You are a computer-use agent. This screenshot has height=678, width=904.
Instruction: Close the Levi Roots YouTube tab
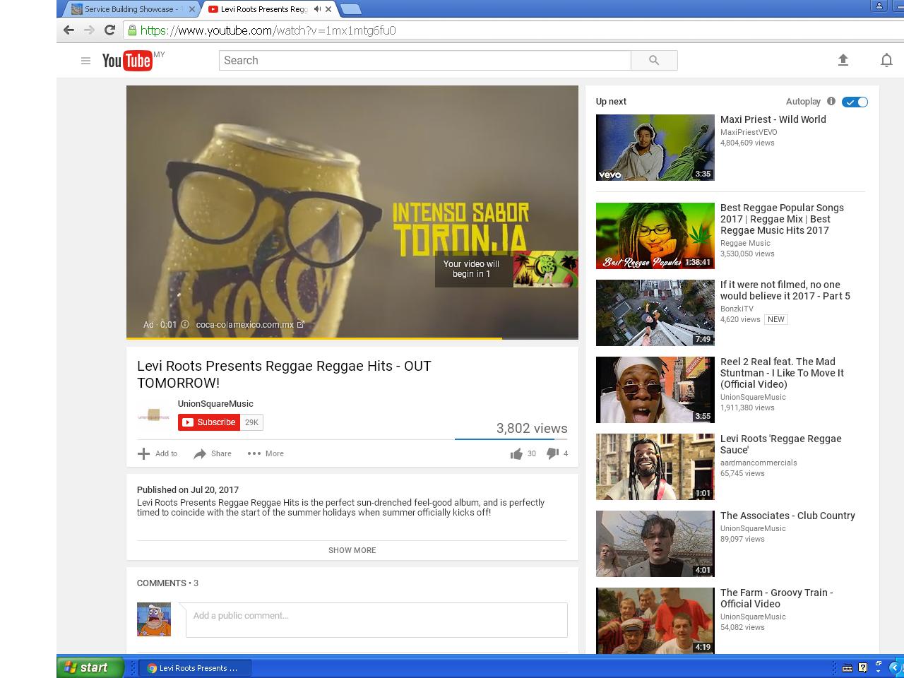coord(328,9)
